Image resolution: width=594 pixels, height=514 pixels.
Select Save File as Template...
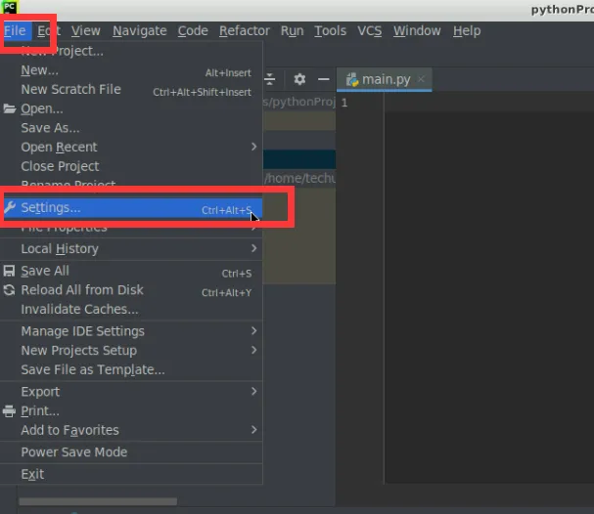(131, 370)
